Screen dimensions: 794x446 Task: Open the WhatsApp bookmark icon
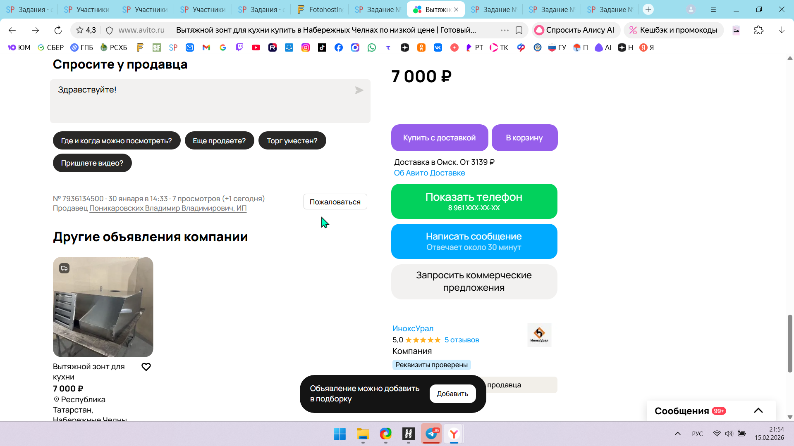coord(372,47)
